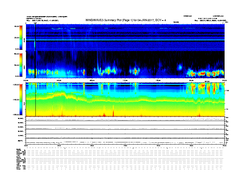Click the RAD1 panel color scale bar

pos(21,65)
